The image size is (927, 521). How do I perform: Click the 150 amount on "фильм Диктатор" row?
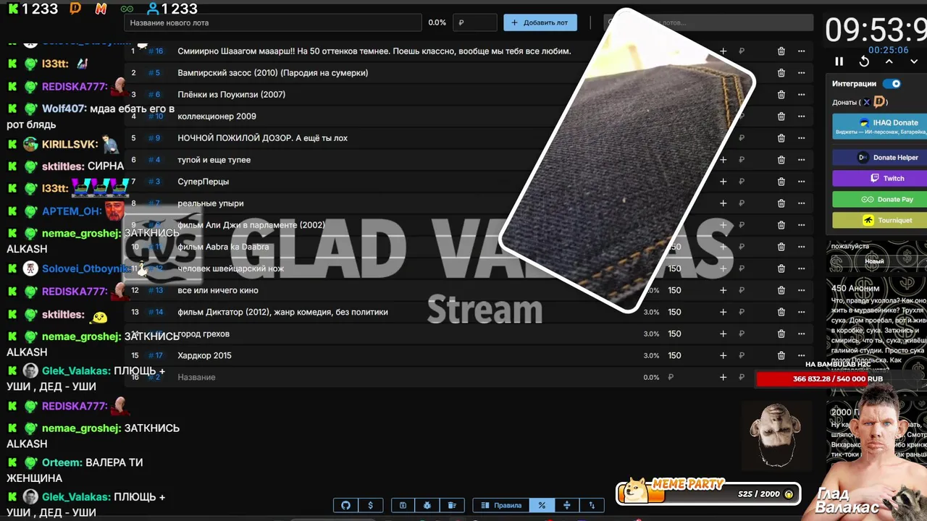674,312
